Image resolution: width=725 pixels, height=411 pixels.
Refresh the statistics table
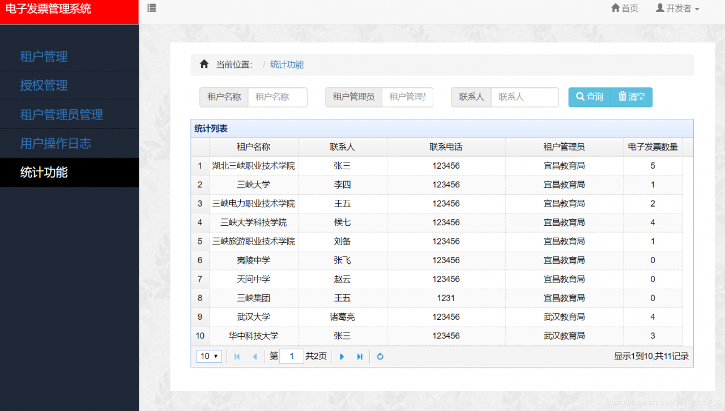[x=380, y=357]
